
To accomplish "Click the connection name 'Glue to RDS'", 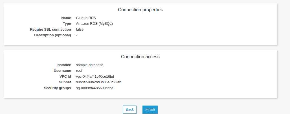I will [86, 18].
